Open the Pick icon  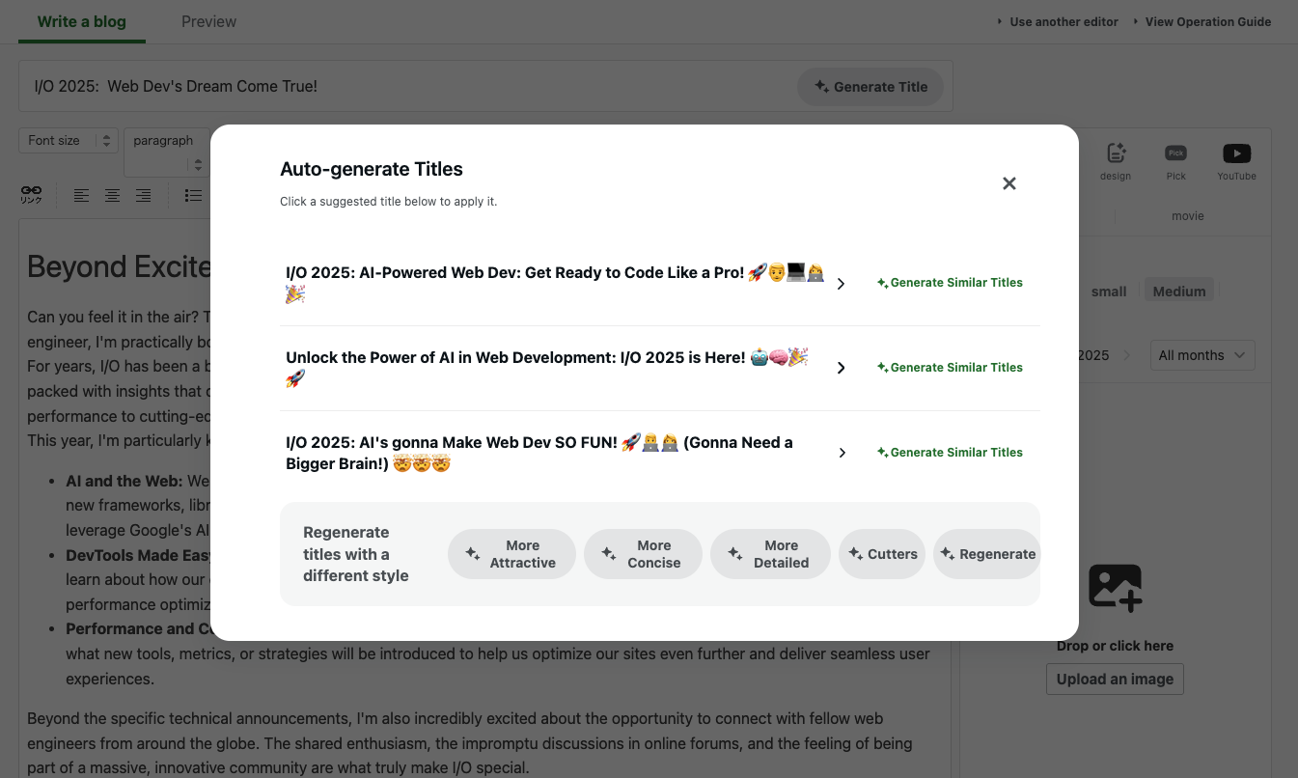(1175, 161)
